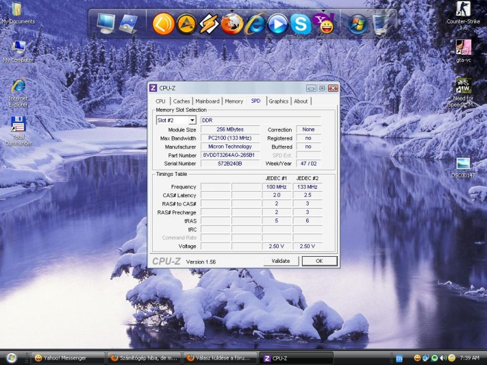Viewport: 487px width, 365px height.
Task: Open the disk drive icon in the dock
Action: 128,24
